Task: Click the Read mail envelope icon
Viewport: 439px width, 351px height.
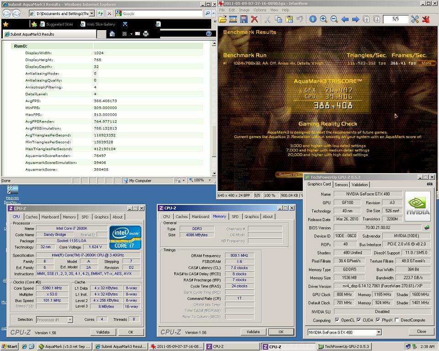Action: point(138,33)
